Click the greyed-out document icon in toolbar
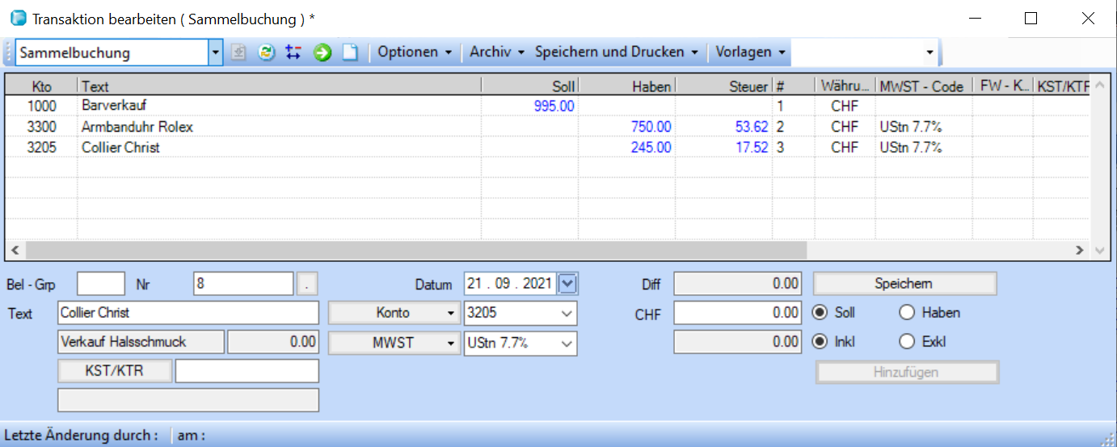This screenshot has height=447, width=1117. [238, 53]
